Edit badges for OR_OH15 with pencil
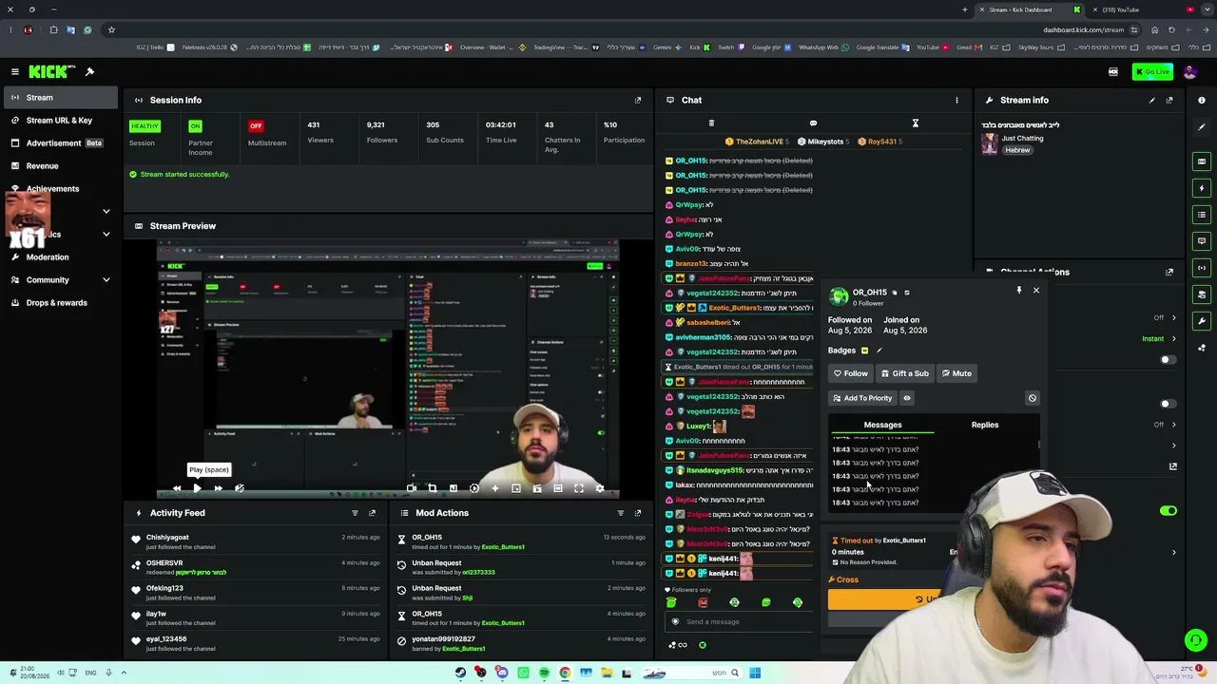This screenshot has height=684, width=1217. pos(879,351)
